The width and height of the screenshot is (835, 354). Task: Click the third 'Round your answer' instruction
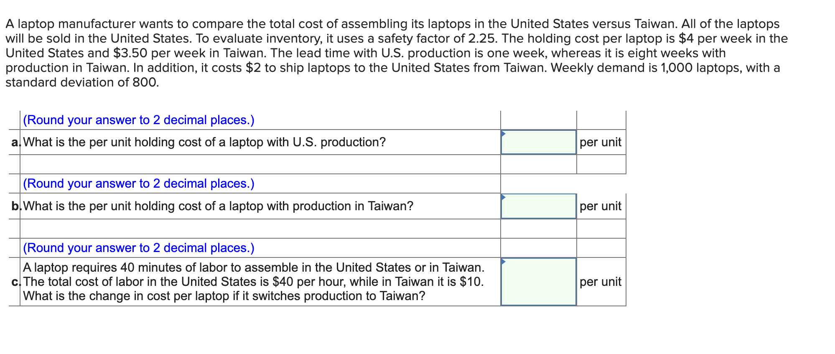(x=139, y=248)
